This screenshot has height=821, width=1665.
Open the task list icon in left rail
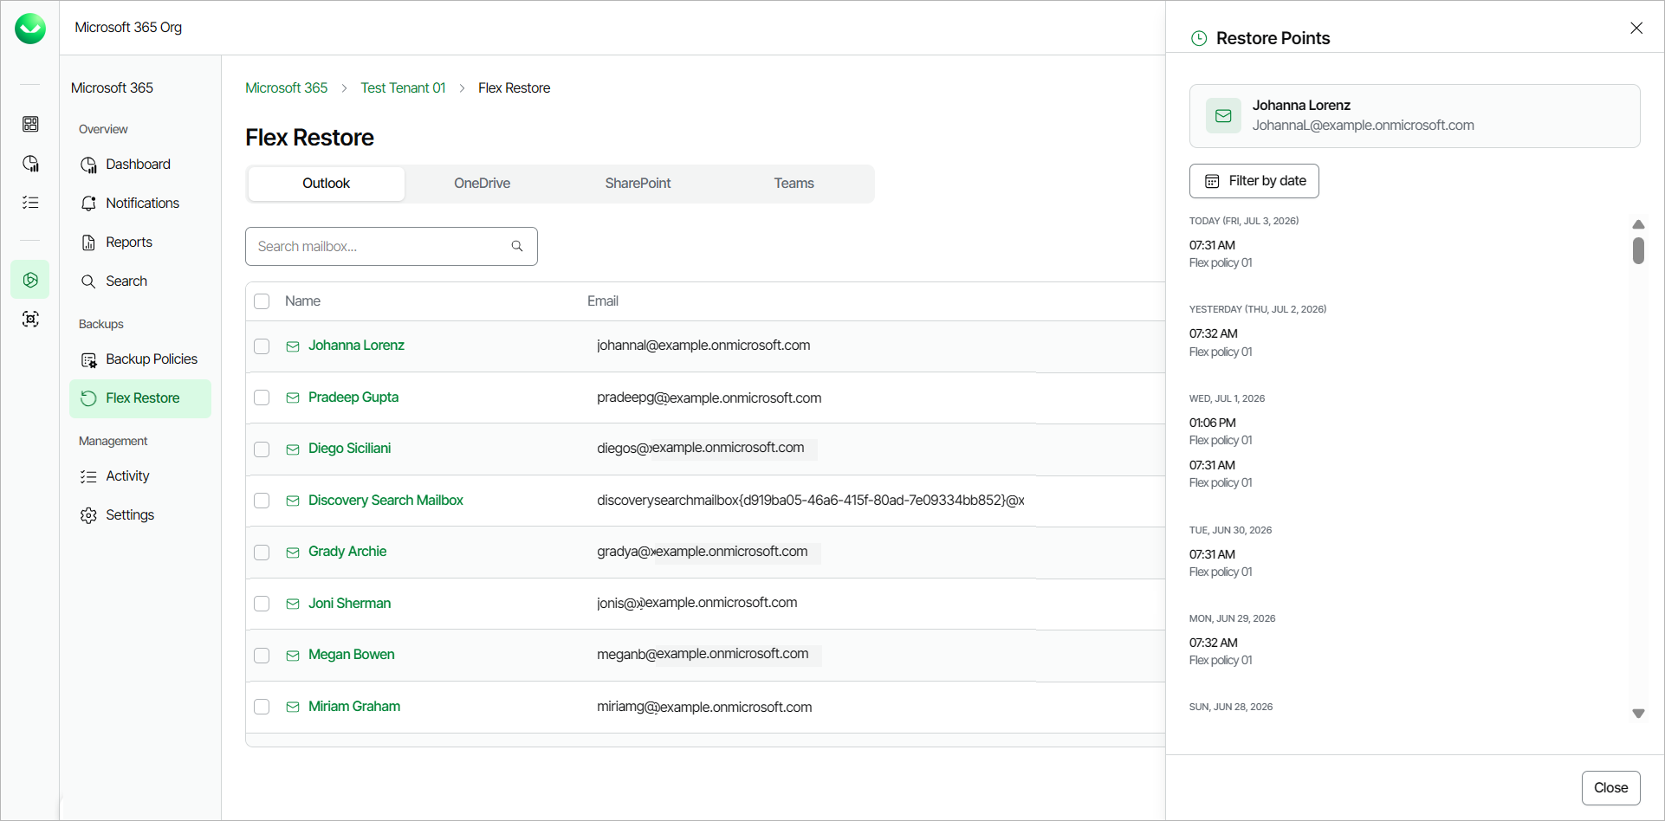pyautogui.click(x=30, y=203)
